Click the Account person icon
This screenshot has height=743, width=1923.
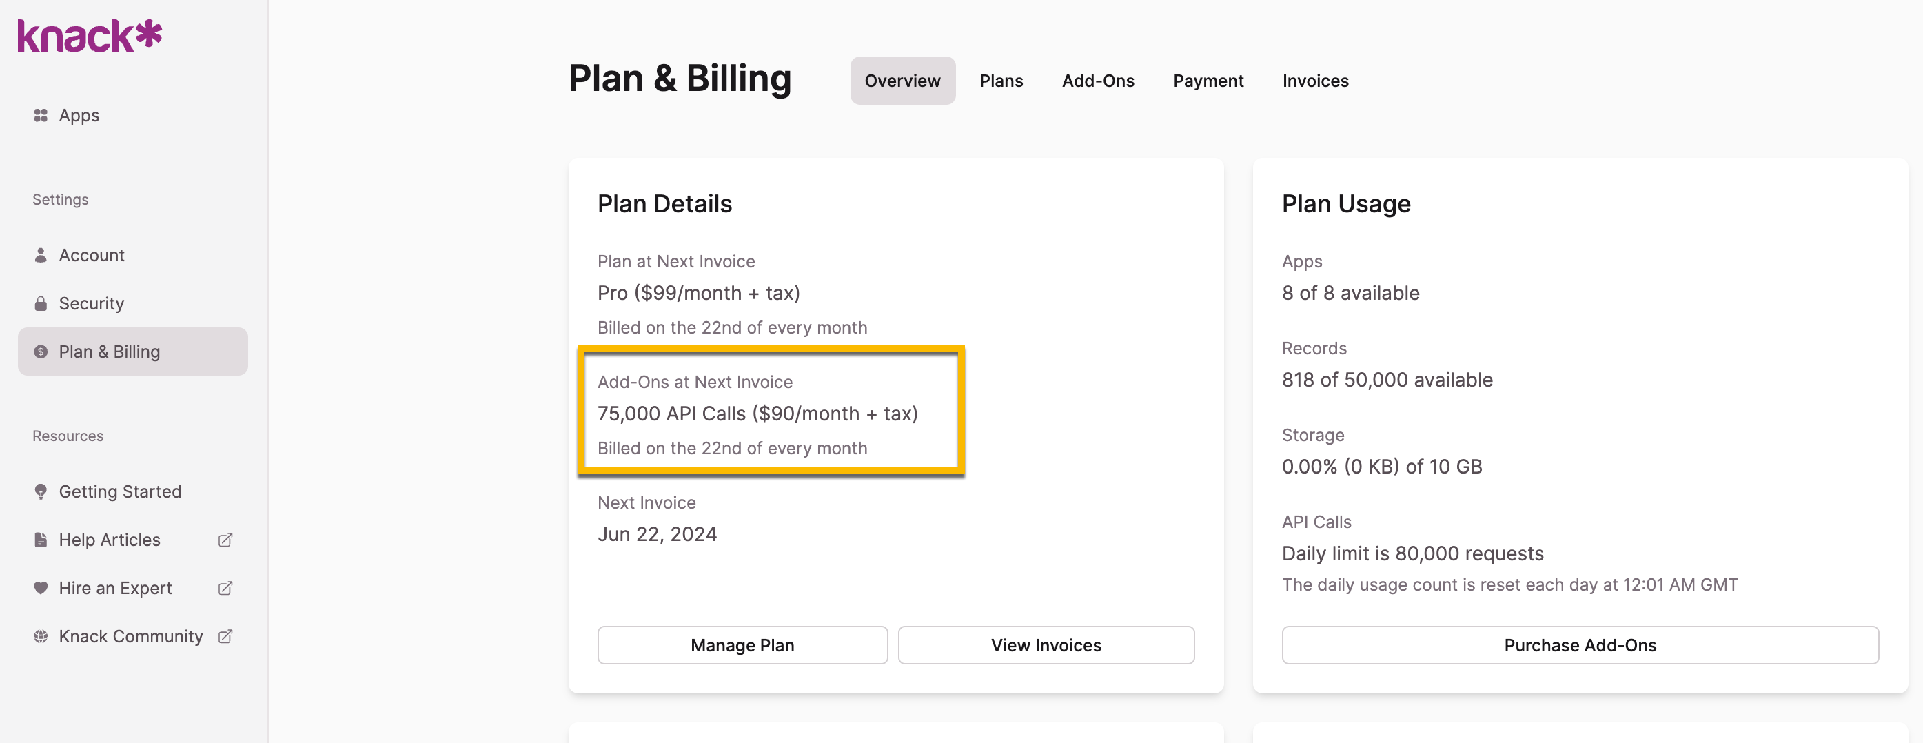click(41, 256)
